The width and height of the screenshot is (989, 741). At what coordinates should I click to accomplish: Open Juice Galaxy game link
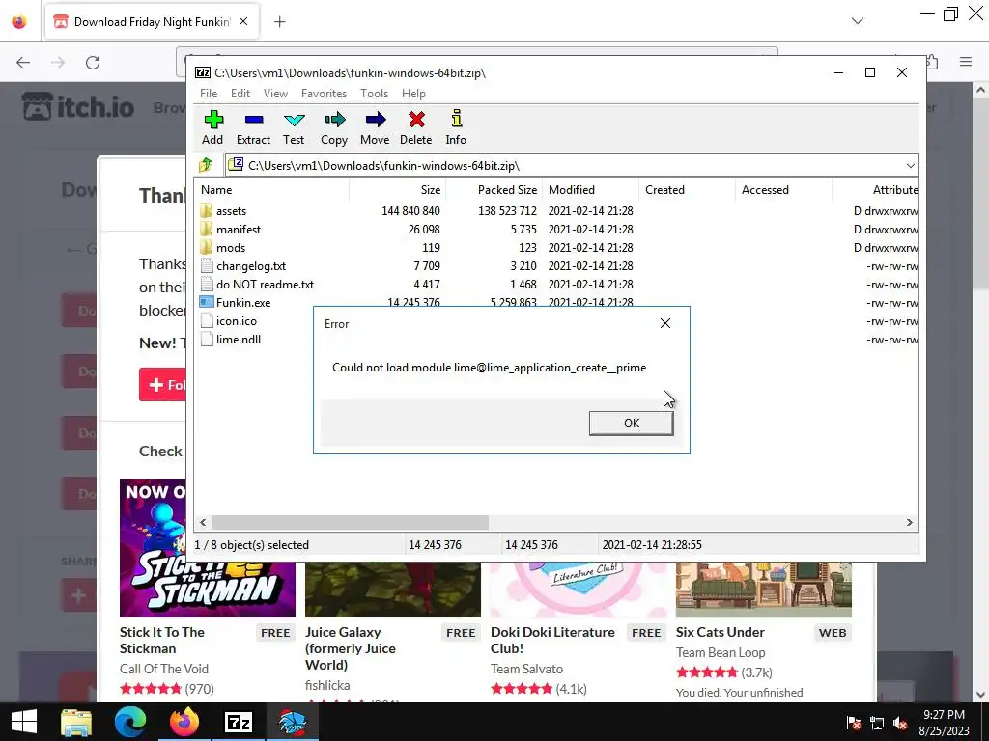350,648
